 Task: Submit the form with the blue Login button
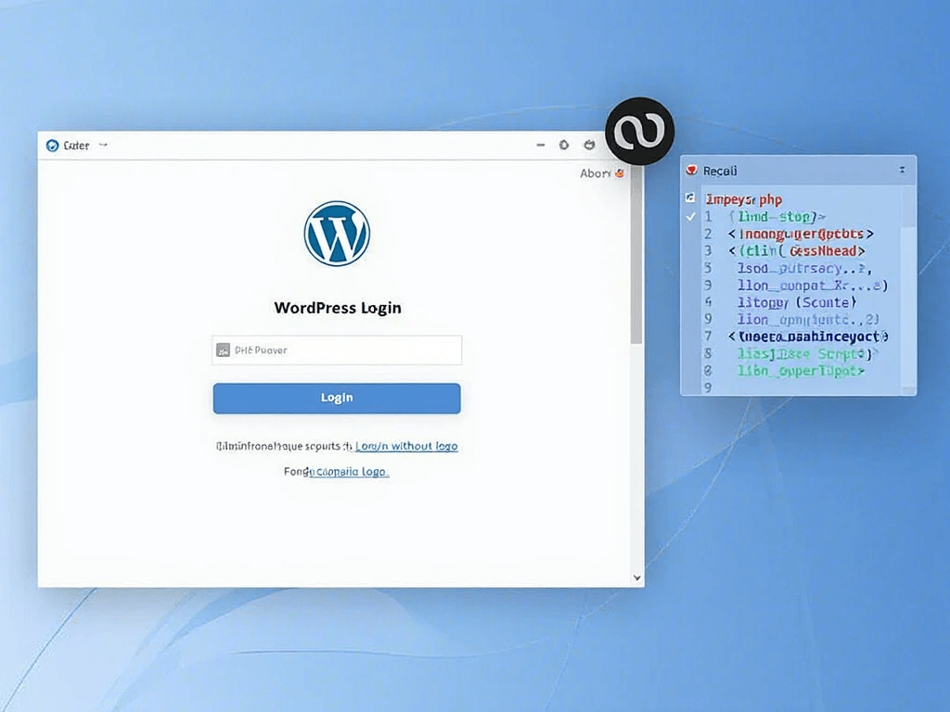(x=337, y=398)
